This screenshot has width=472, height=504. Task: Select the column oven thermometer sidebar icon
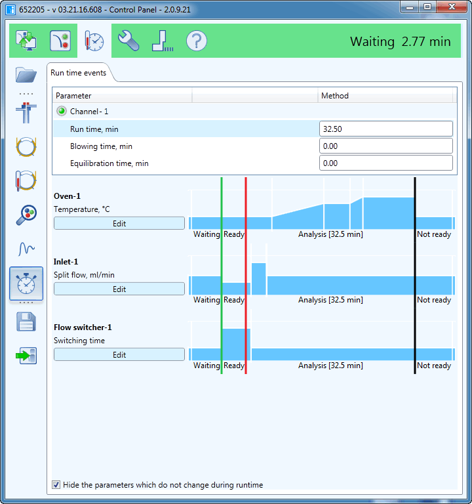point(26,180)
